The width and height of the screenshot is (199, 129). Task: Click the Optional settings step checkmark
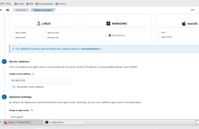click(4, 97)
